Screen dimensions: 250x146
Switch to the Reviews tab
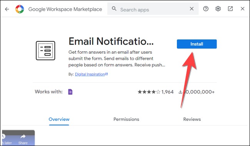click(192, 119)
